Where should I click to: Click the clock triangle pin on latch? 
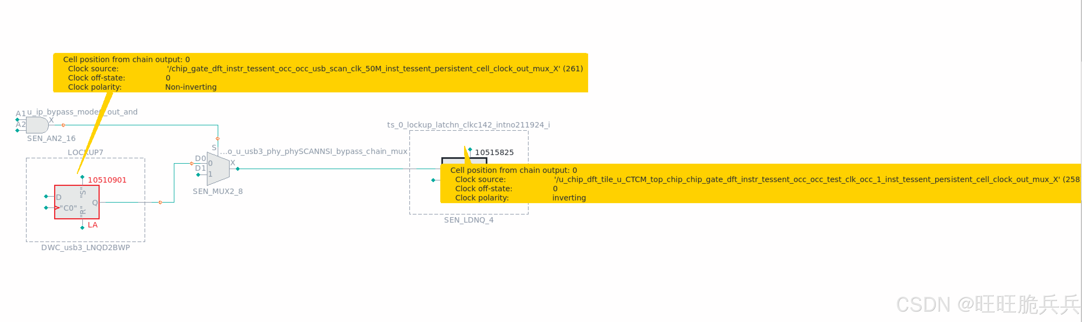pyautogui.click(x=57, y=207)
